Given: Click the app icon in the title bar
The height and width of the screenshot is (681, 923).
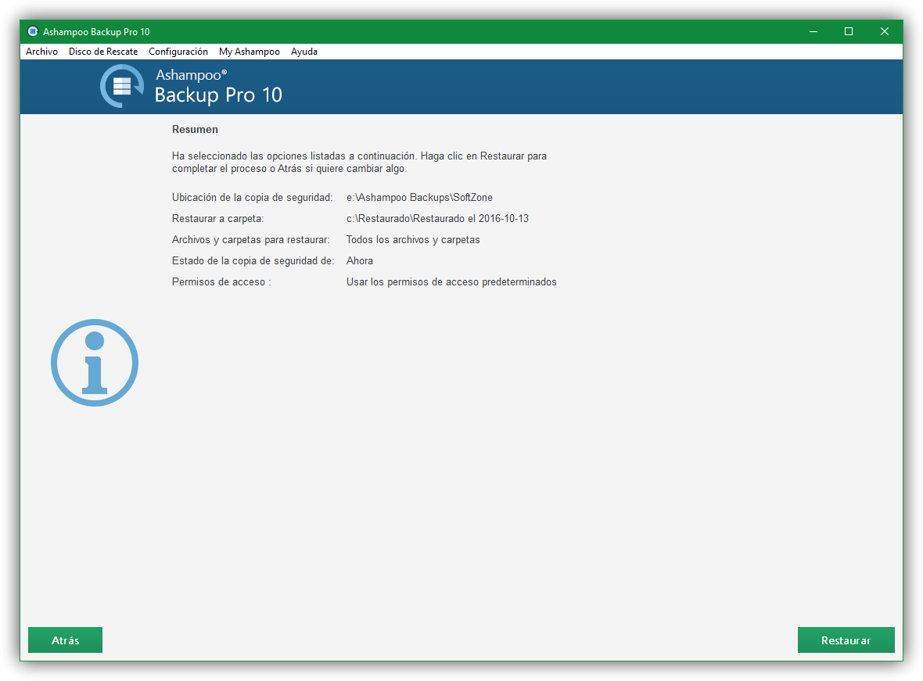Looking at the screenshot, I should 33,32.
